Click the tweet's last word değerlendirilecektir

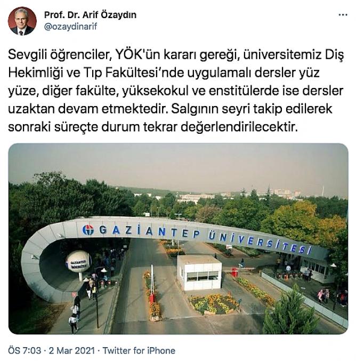(x=239, y=127)
